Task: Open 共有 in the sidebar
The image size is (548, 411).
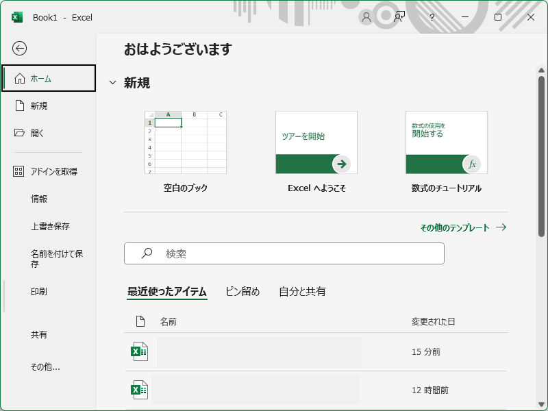Action: point(49,334)
